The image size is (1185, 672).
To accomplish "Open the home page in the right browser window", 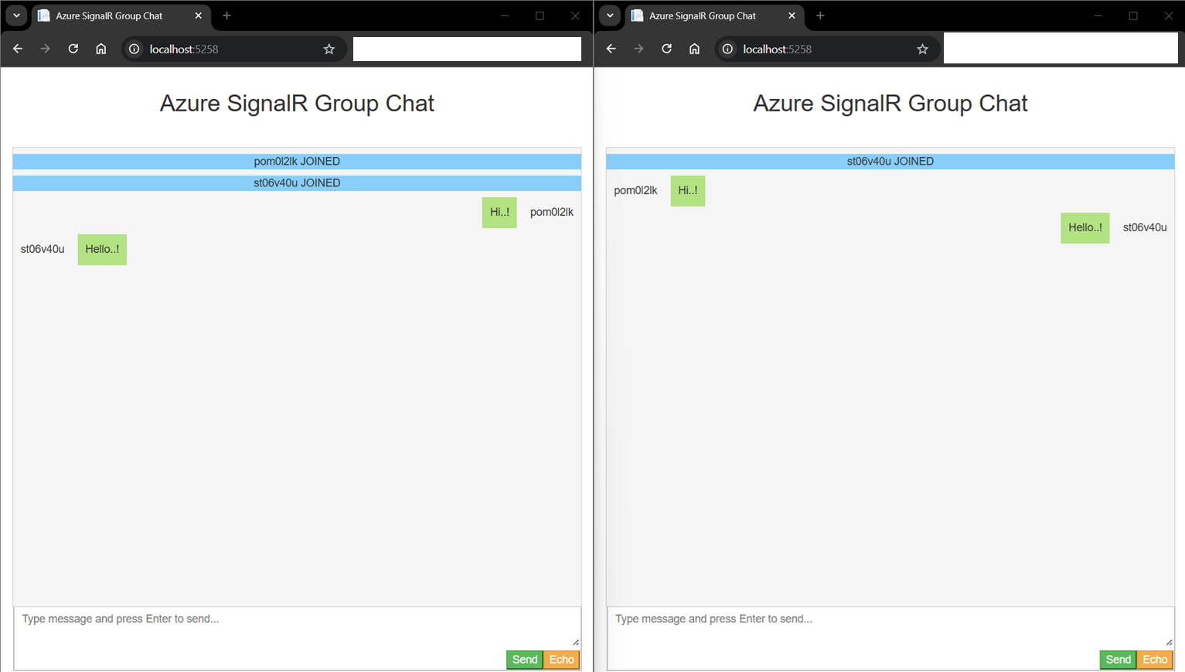I will tap(694, 49).
